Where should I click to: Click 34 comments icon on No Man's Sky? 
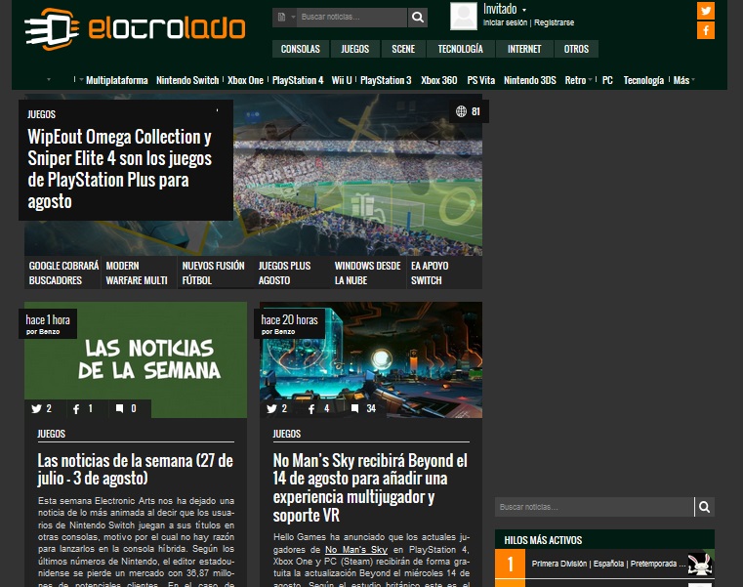[363, 408]
